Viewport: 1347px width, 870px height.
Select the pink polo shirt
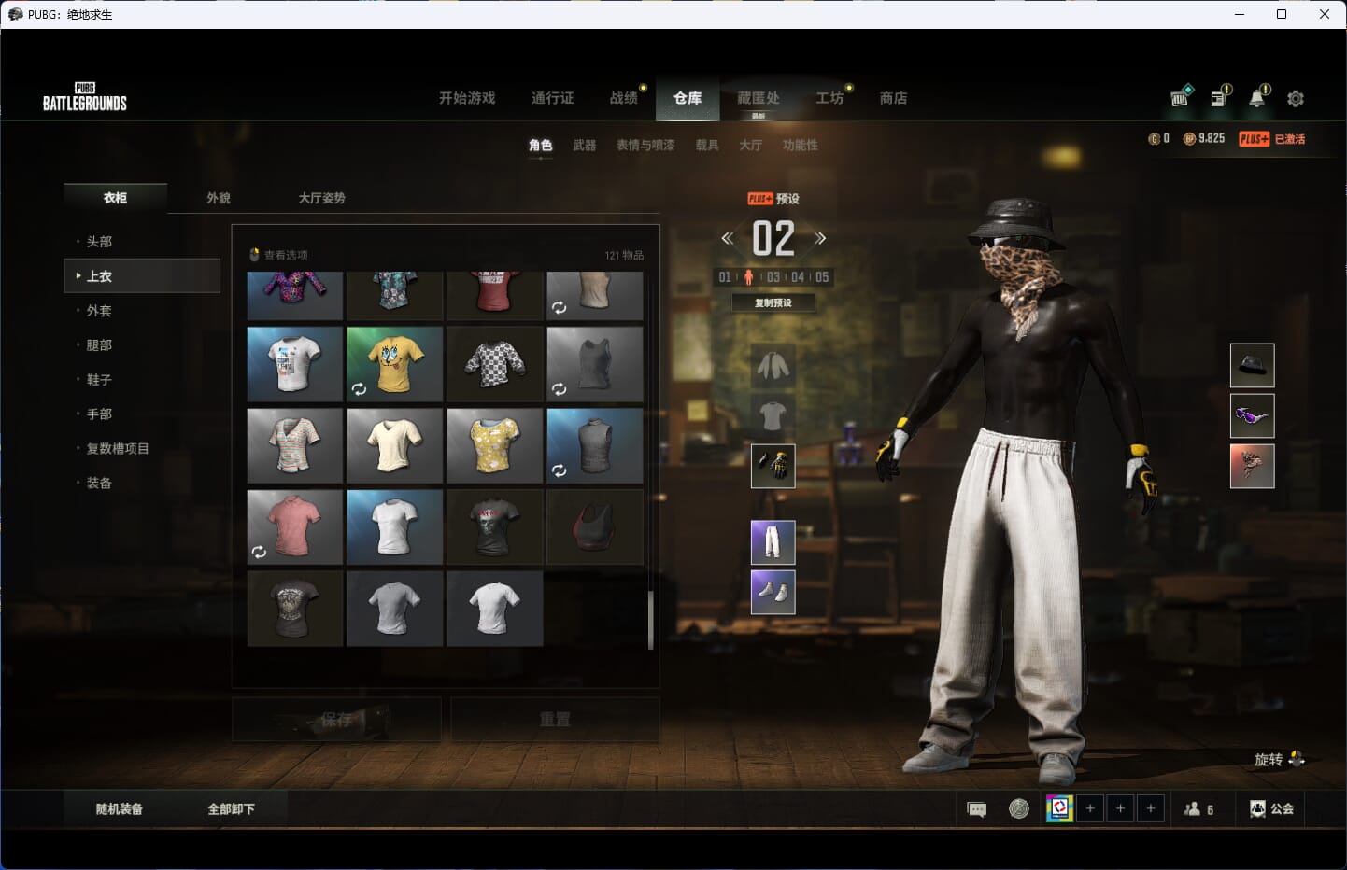[x=294, y=527]
